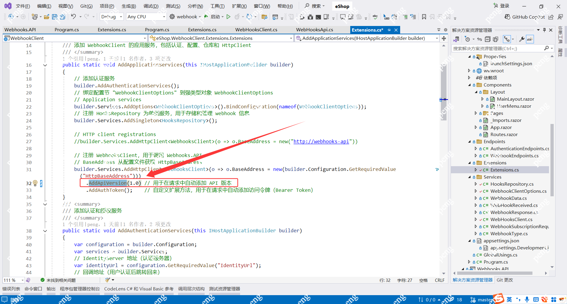
Task: Select WebhookEndpoints.cs in Solution Explorer
Action: [x=514, y=156]
